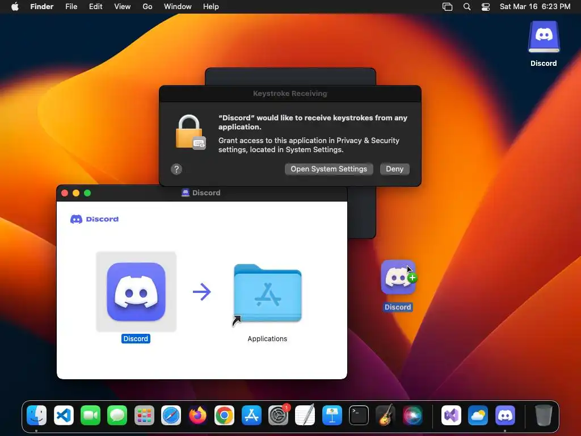Open Messages app in the dock

(117, 415)
